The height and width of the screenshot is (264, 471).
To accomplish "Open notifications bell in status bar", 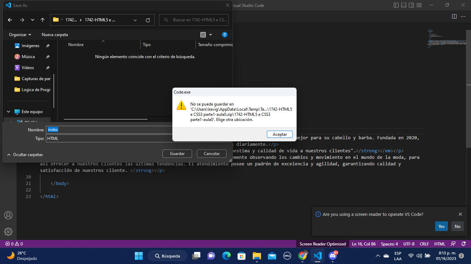I will (463, 244).
